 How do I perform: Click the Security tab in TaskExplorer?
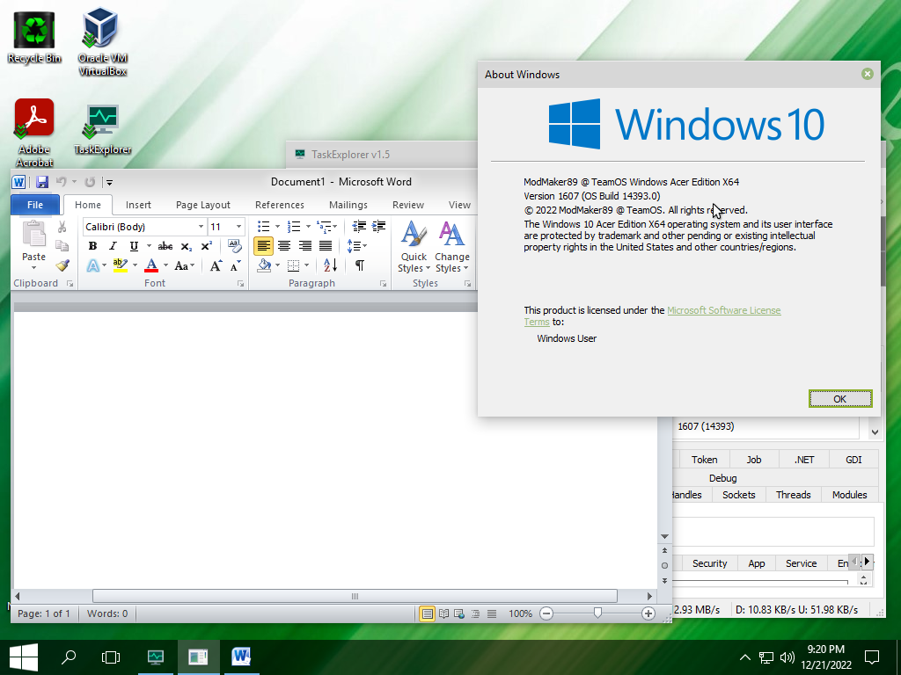point(710,563)
